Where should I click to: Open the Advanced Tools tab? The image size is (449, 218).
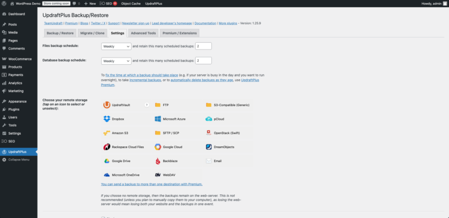tap(143, 33)
